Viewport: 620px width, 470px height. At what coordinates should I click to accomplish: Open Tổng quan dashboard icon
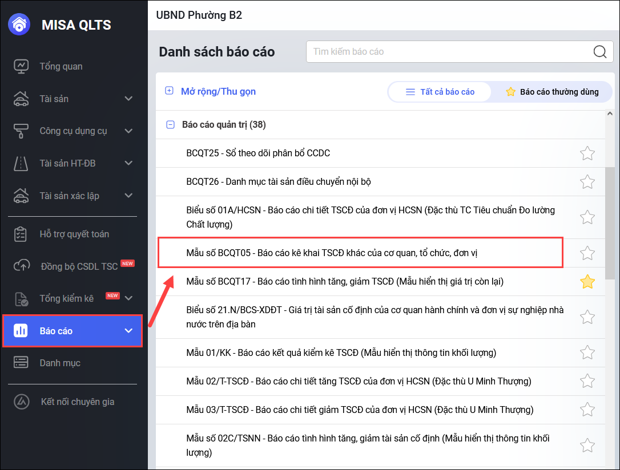21,66
